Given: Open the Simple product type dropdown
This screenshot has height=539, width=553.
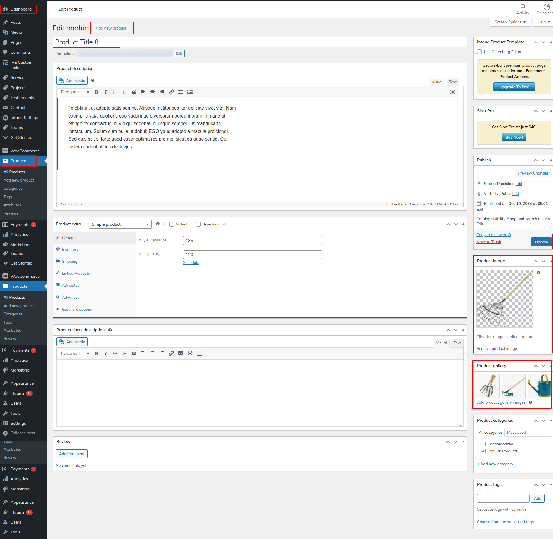Looking at the screenshot, I should [x=120, y=224].
